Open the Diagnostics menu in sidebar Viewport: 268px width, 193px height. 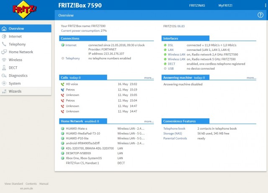point(26,75)
